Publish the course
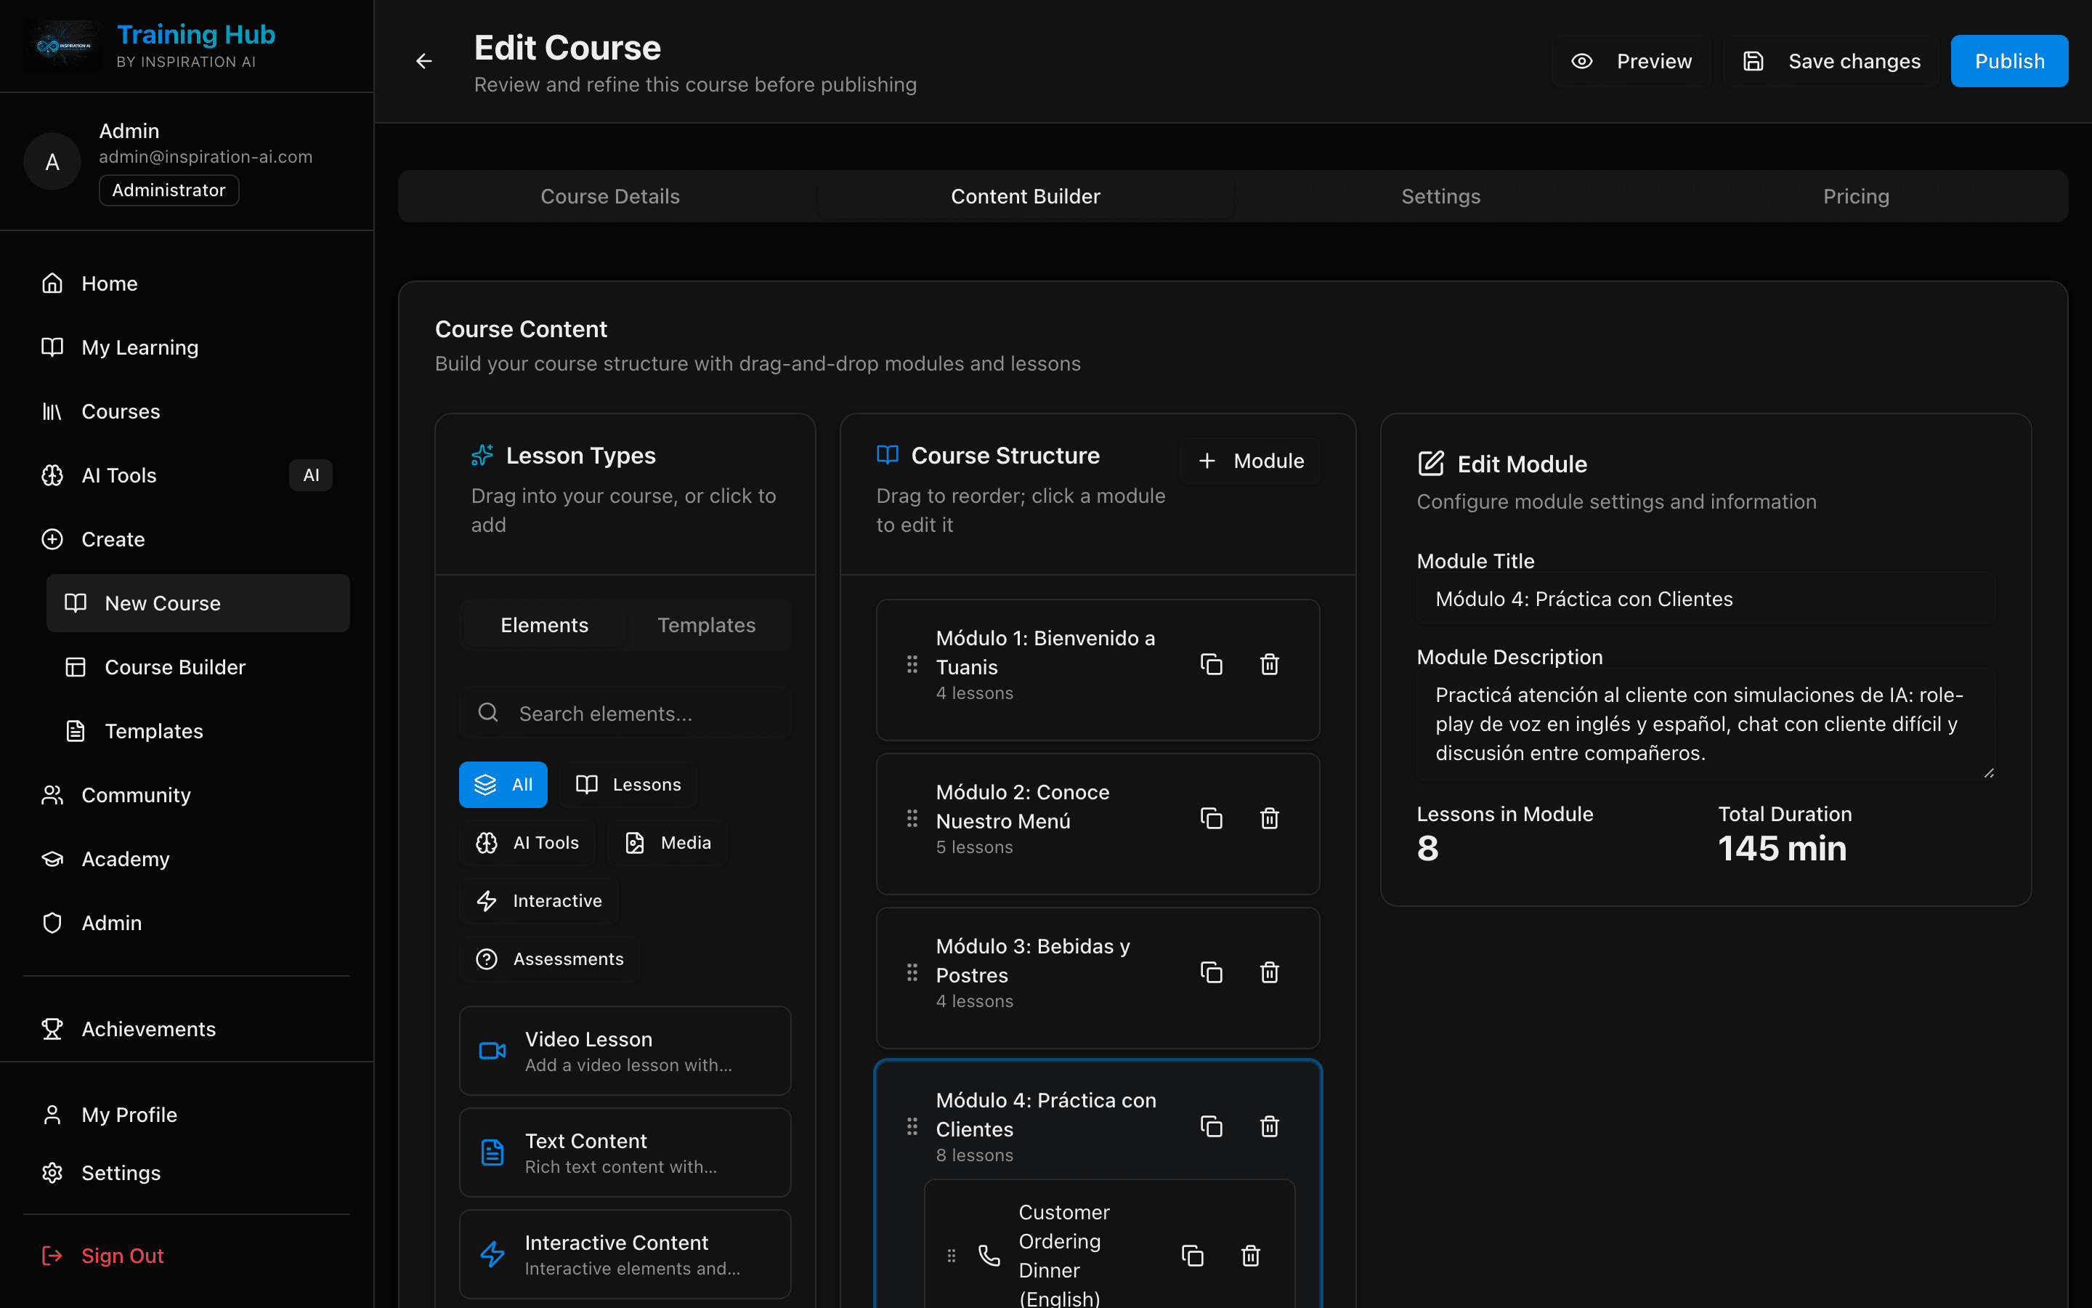Screen dimensions: 2092x1308 [x=2009, y=62]
